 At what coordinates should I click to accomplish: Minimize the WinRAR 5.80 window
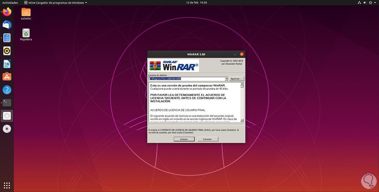[x=235, y=54]
